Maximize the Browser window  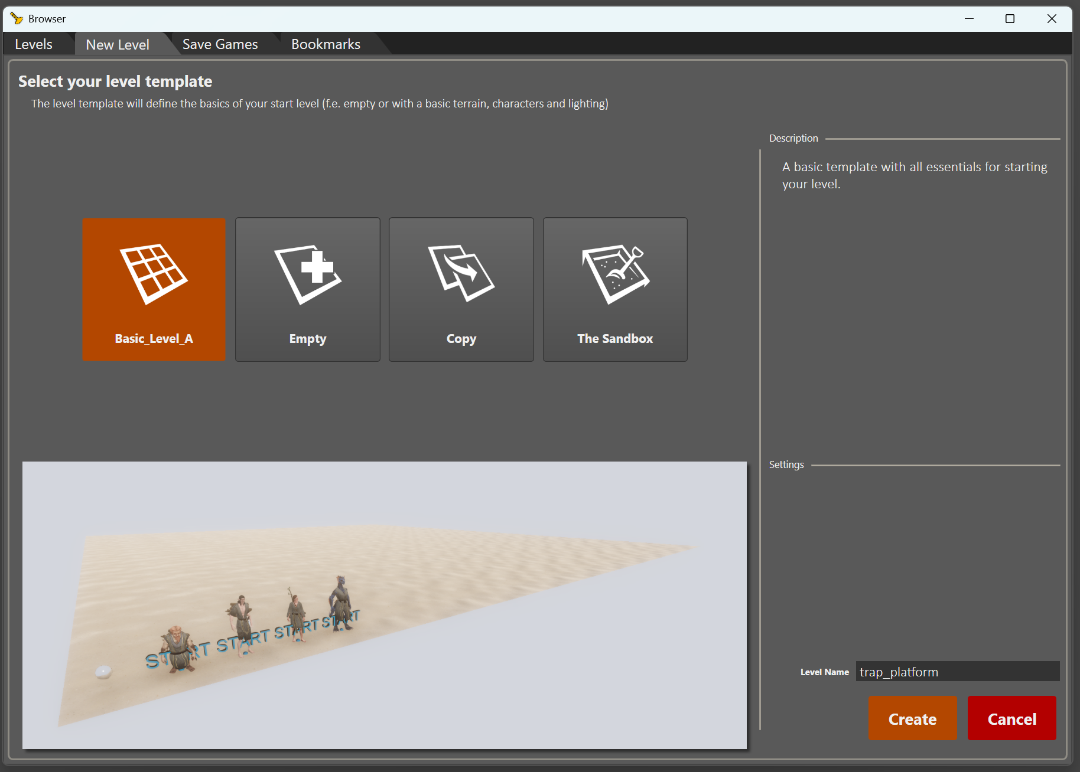1010,19
